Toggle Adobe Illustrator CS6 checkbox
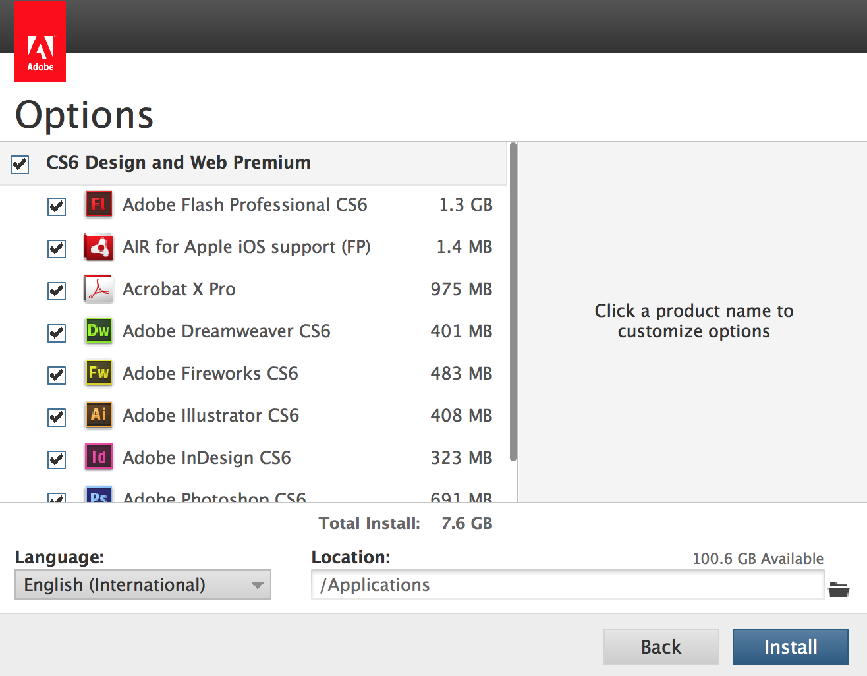Viewport: 867px width, 676px height. (x=57, y=417)
